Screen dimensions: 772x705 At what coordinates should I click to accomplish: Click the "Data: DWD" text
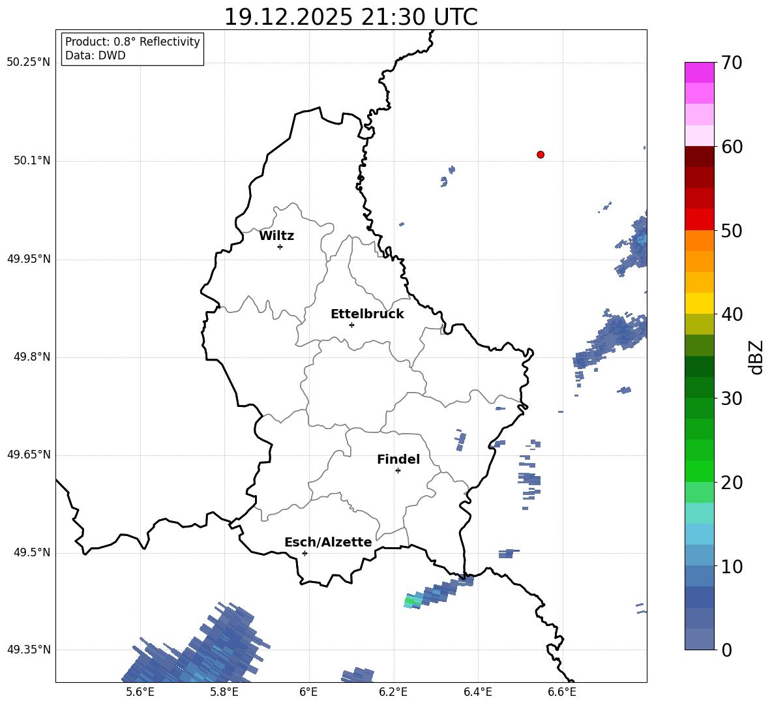coord(95,55)
